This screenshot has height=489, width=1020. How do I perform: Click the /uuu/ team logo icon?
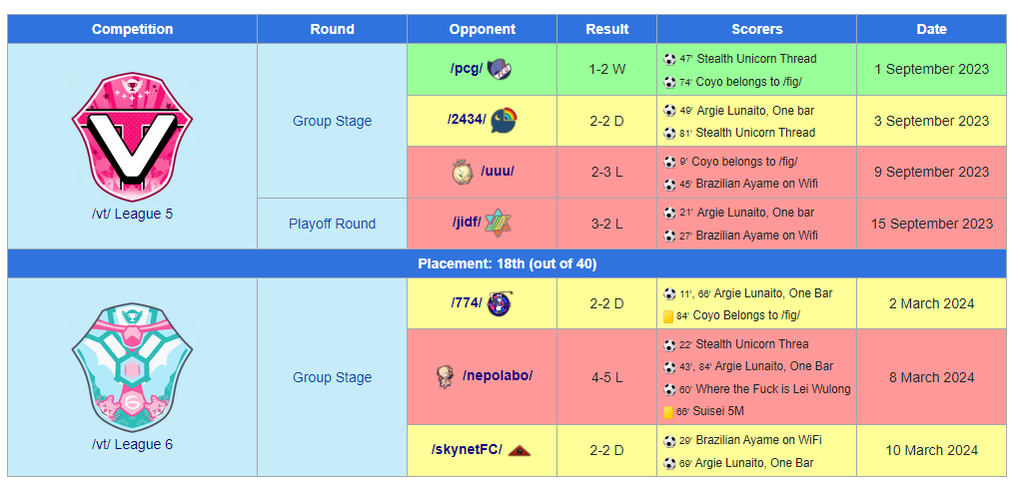(461, 172)
